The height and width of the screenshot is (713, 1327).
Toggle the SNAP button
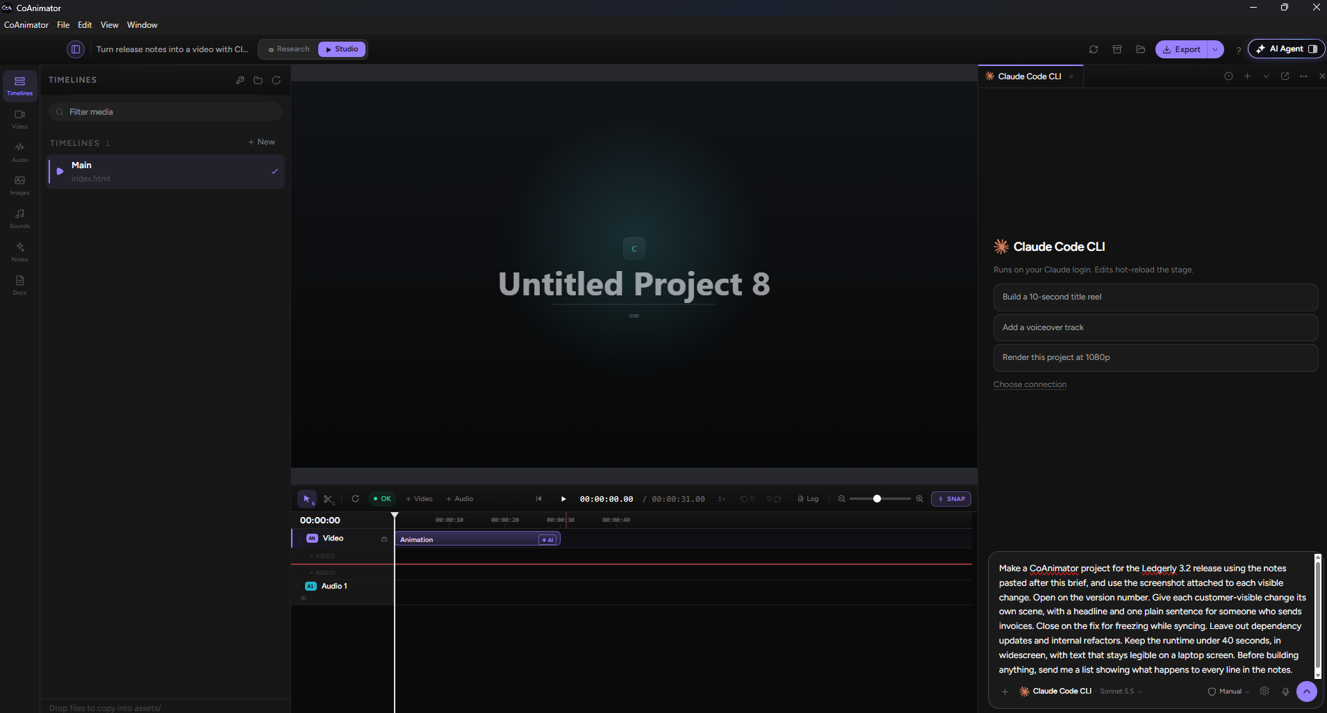click(x=951, y=499)
